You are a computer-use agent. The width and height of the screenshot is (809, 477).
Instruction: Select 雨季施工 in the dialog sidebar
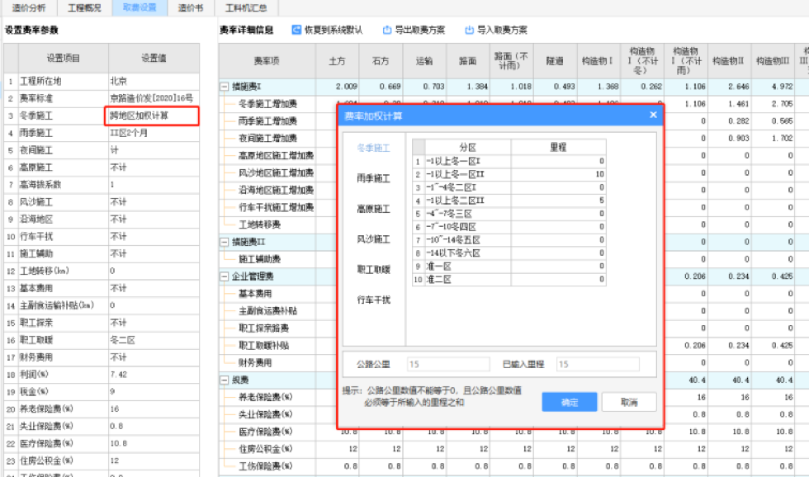pos(373,178)
